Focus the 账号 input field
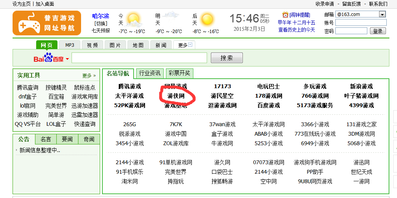397x198 pixels. coord(361,22)
